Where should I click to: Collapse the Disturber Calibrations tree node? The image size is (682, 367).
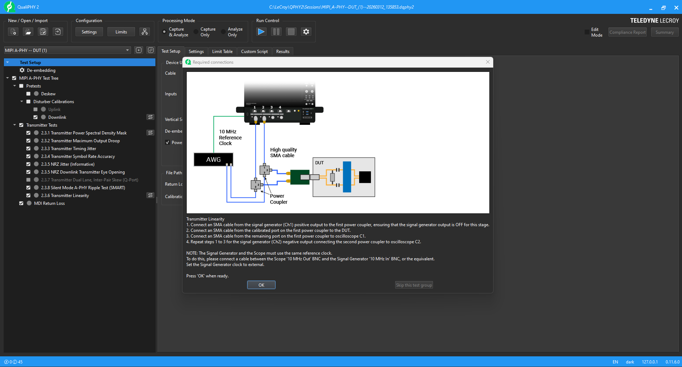coord(22,102)
